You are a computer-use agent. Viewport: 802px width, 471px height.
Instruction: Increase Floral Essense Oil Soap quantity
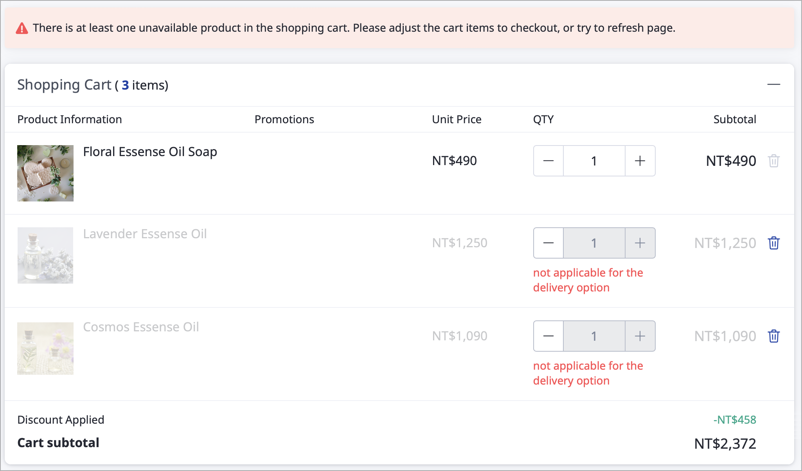(640, 161)
